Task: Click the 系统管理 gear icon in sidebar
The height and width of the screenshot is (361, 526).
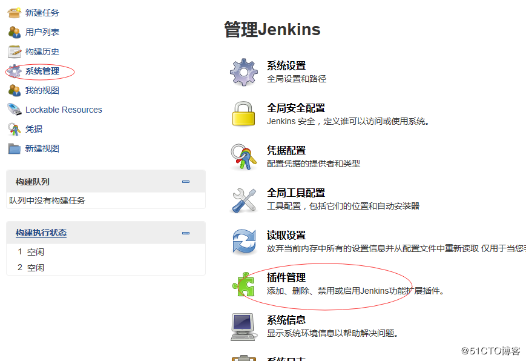Action: [15, 71]
